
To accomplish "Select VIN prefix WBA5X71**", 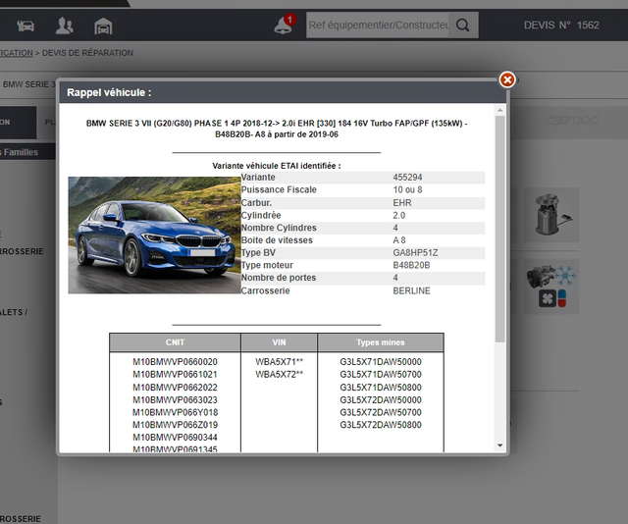I will coord(279,362).
